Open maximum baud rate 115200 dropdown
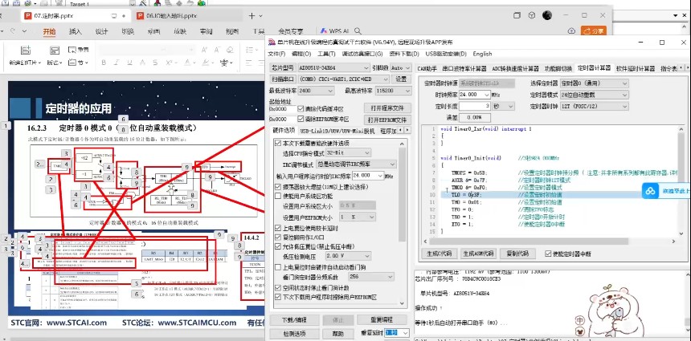691x341 pixels. click(x=393, y=91)
